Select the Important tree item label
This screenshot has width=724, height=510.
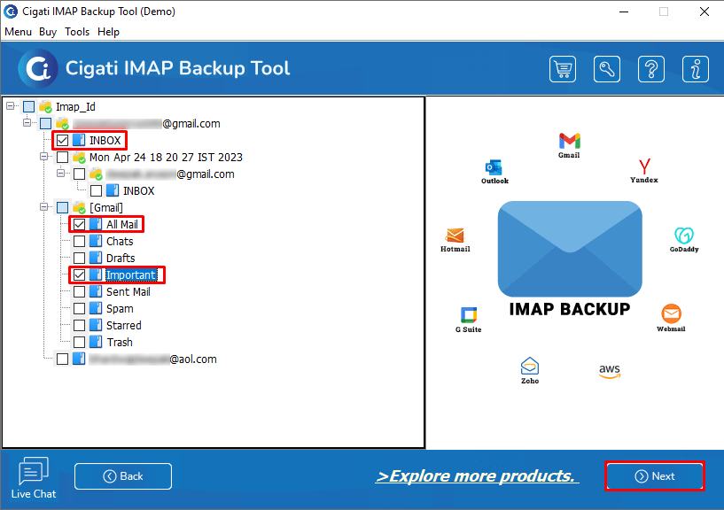point(131,275)
